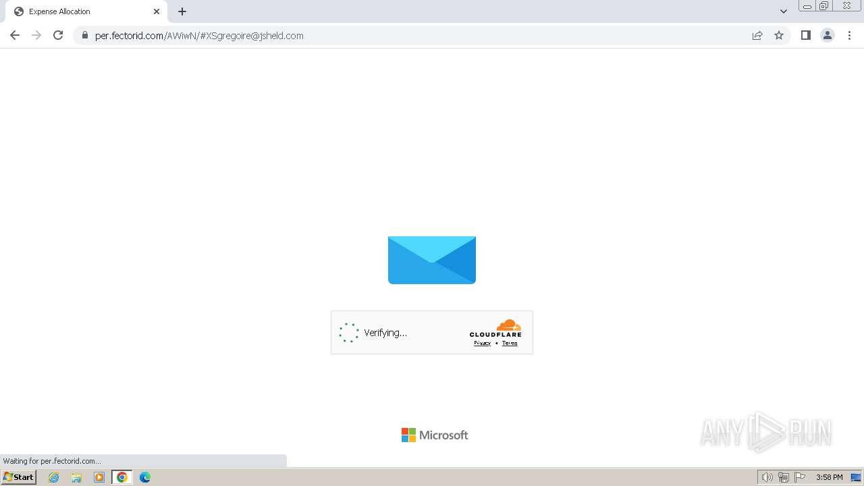Open Chrome three-dot menu
This screenshot has height=486, width=864.
849,35
